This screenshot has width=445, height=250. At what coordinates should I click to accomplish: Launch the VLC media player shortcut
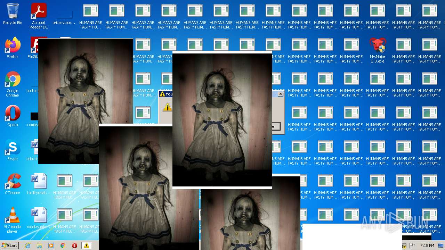[13, 220]
